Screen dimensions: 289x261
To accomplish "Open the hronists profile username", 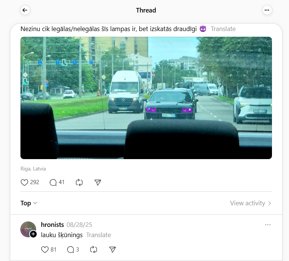I will pos(52,225).
